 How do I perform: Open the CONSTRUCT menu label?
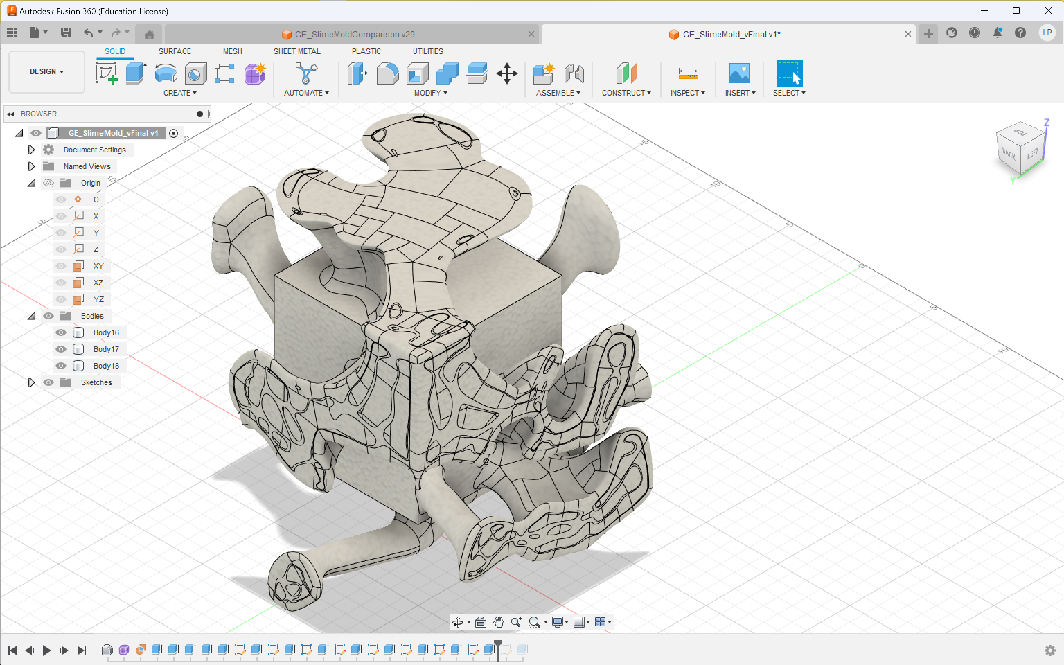tap(626, 93)
